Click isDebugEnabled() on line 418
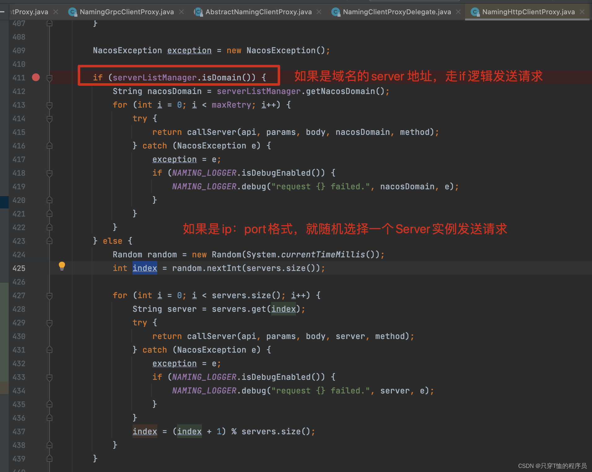This screenshot has width=592, height=472. tap(283, 173)
